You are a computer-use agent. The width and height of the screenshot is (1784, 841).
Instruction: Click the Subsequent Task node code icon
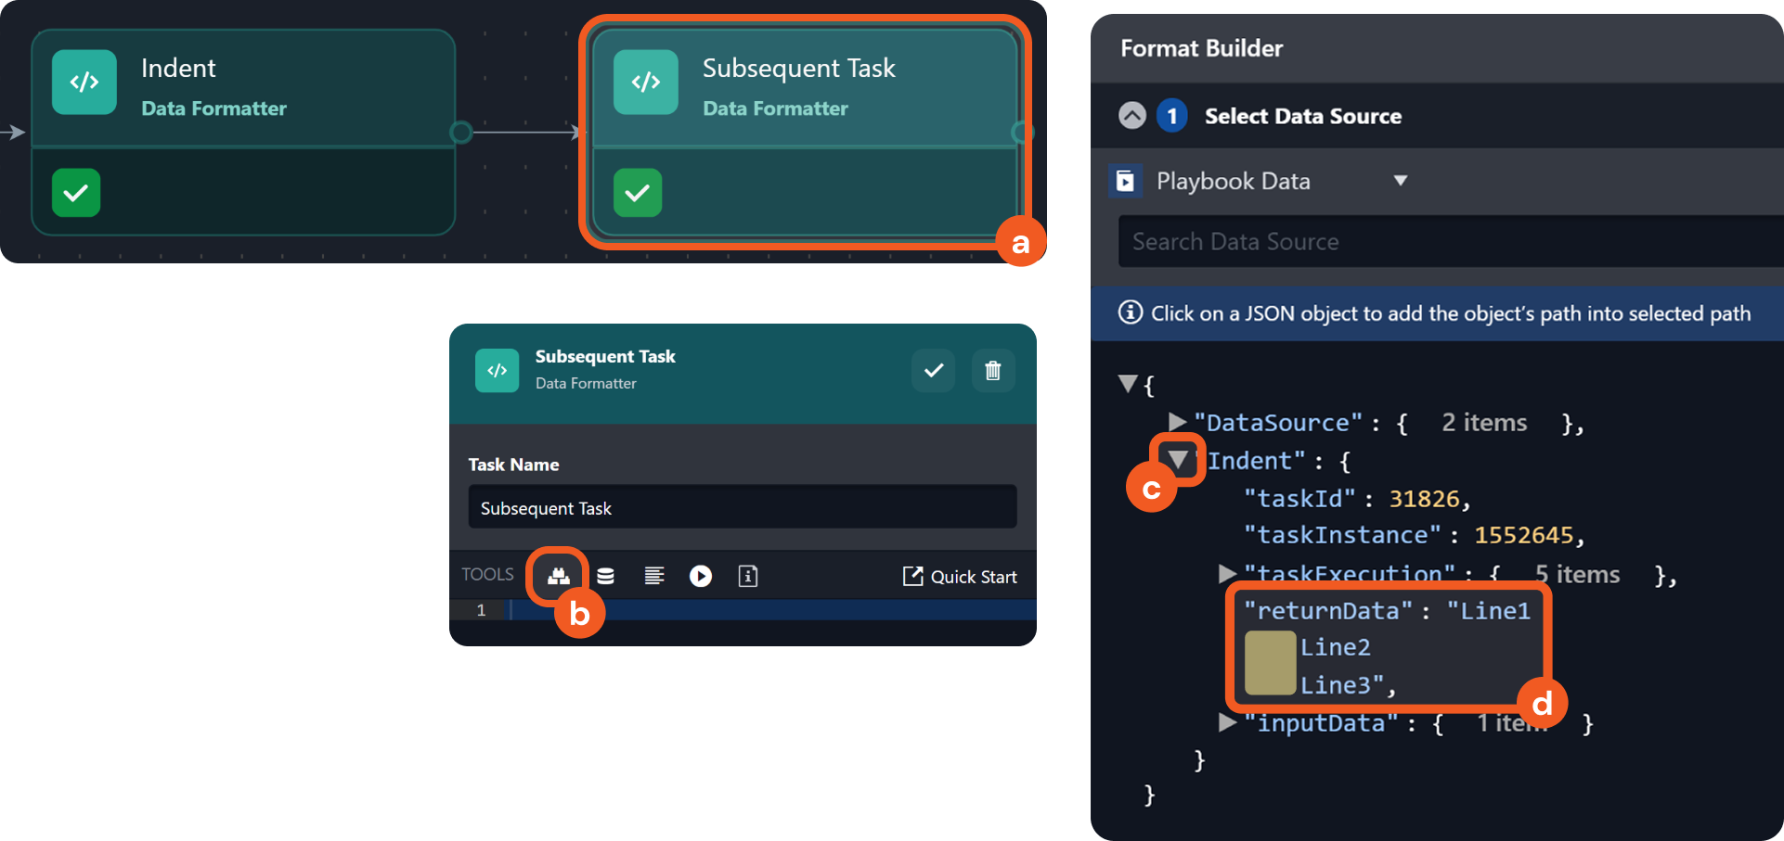click(x=646, y=83)
